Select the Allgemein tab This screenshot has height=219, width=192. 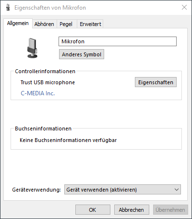[18, 23]
